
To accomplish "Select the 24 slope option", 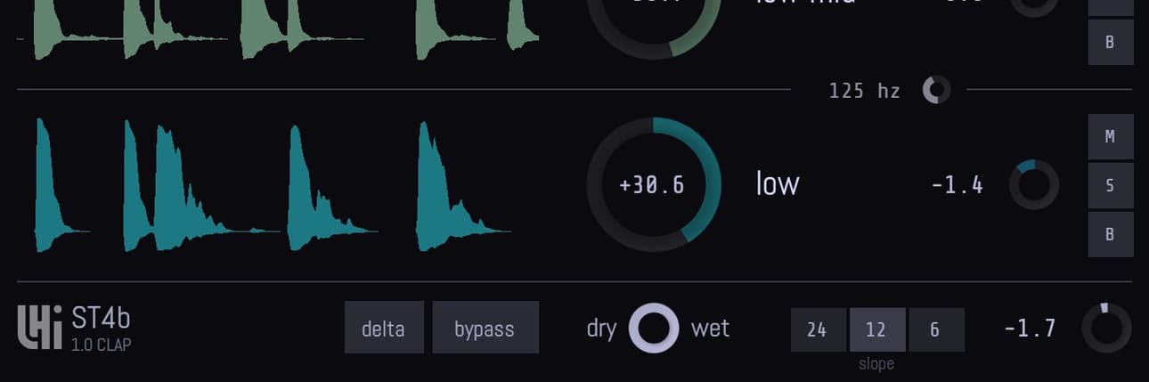I will [819, 329].
